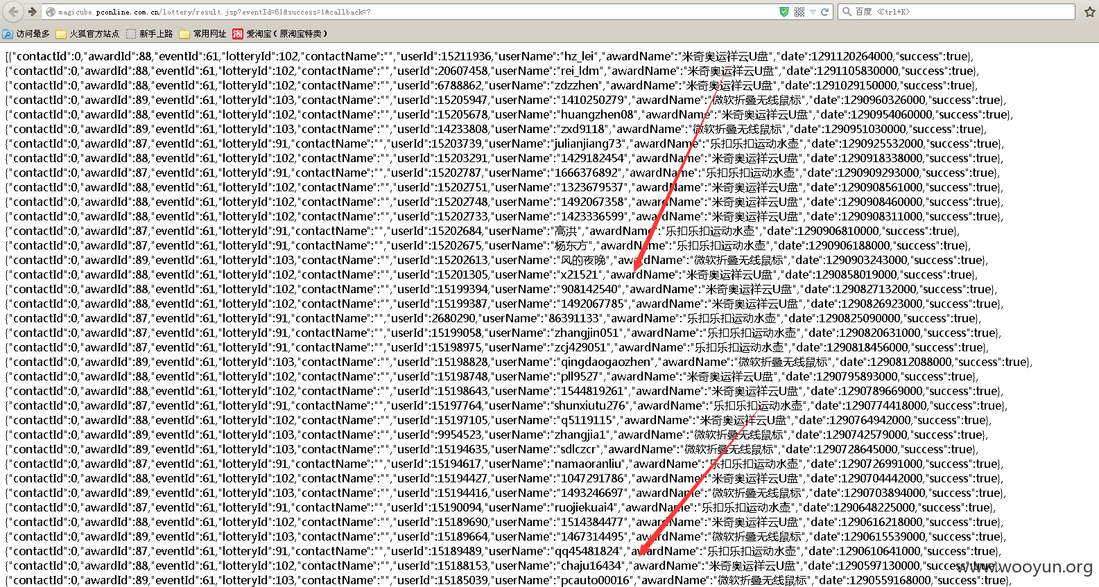Click userName "86391133"

(x=573, y=318)
